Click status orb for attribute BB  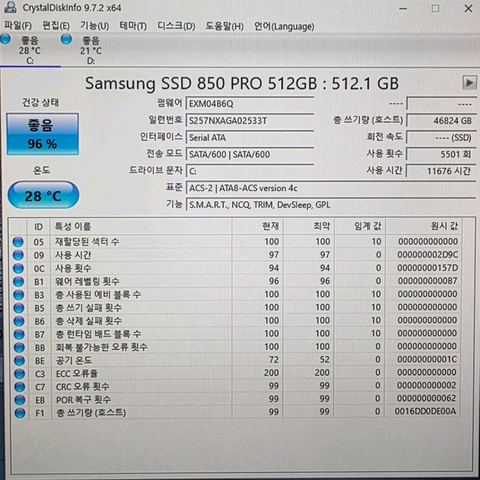click(19, 347)
